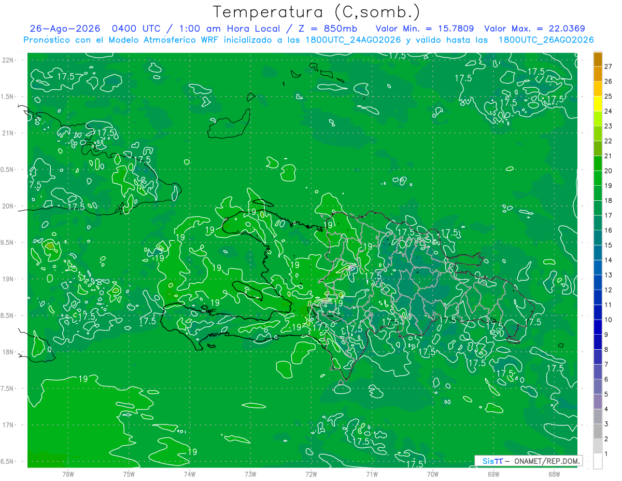The image size is (622, 481).
Task: Click the '74W' longitude axis label
Action: 190,474
